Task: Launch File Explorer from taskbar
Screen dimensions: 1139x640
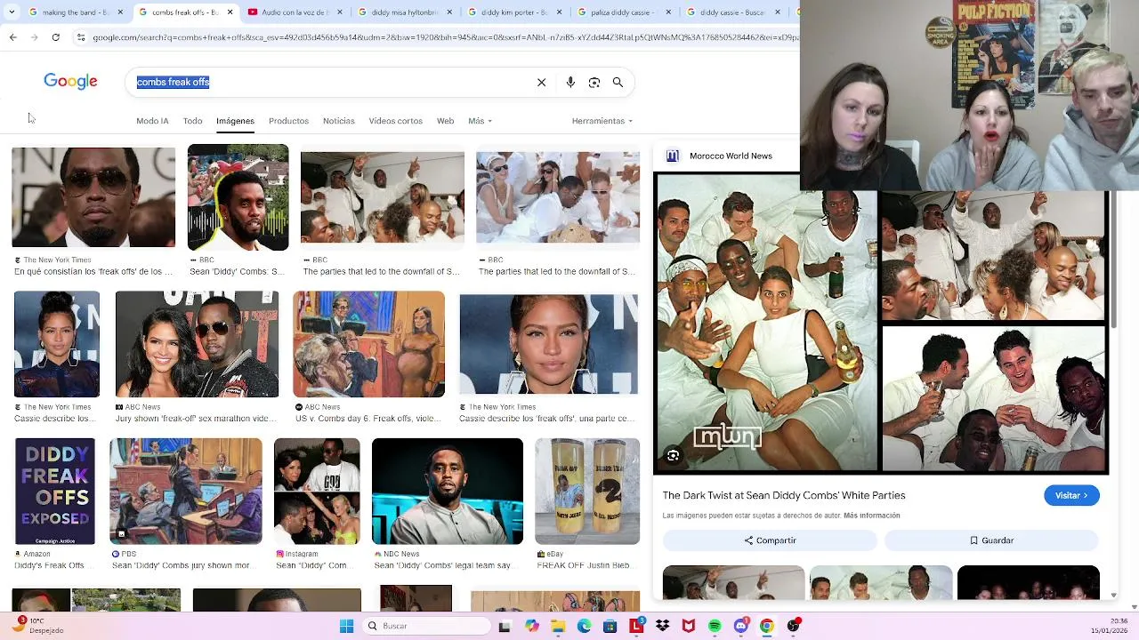Action: coord(558,626)
